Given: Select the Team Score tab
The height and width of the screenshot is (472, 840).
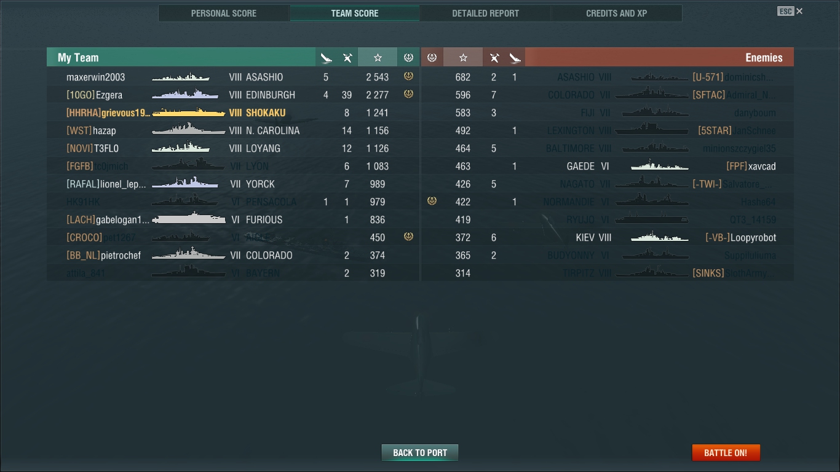Looking at the screenshot, I should (x=355, y=13).
